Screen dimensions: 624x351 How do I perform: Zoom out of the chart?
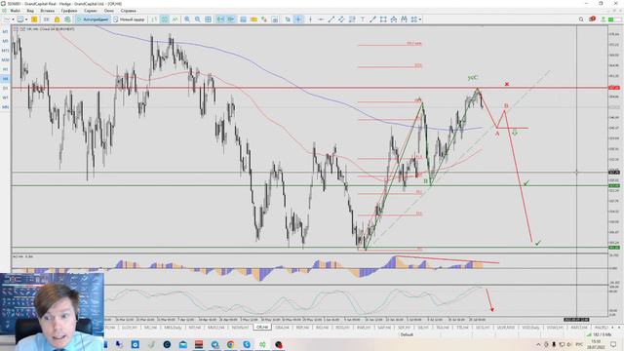click(x=197, y=19)
